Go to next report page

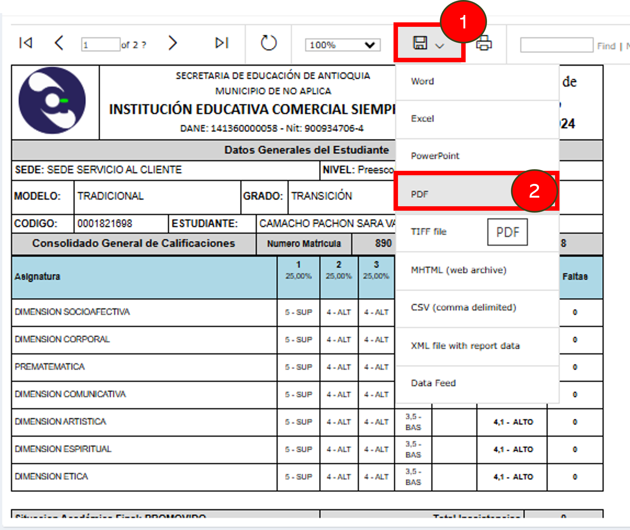click(172, 43)
